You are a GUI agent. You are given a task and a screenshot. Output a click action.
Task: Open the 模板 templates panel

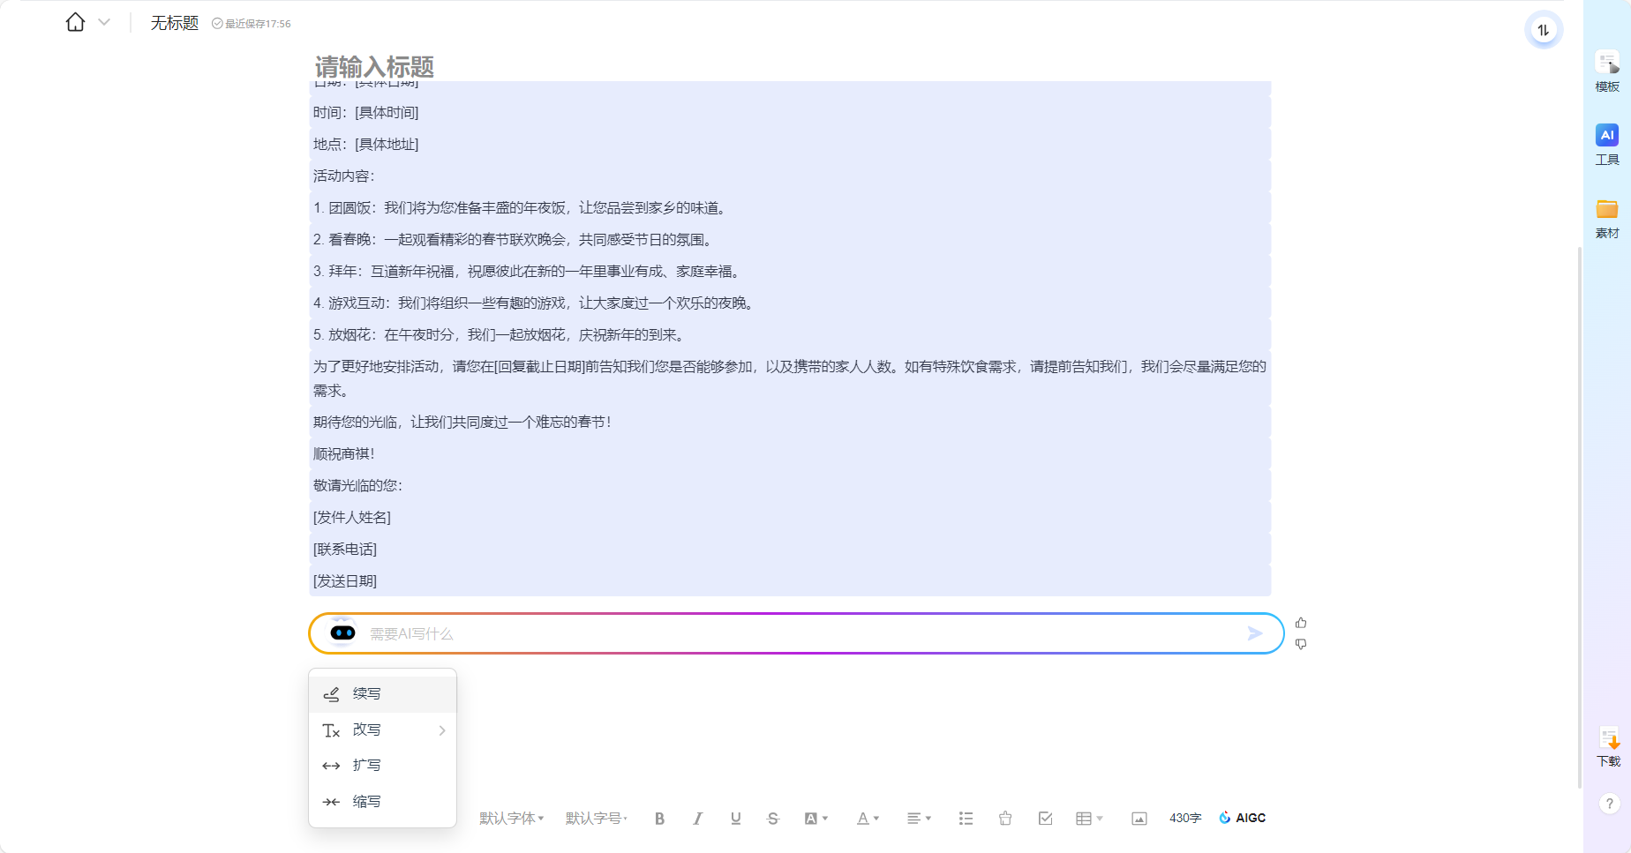pyautogui.click(x=1606, y=71)
